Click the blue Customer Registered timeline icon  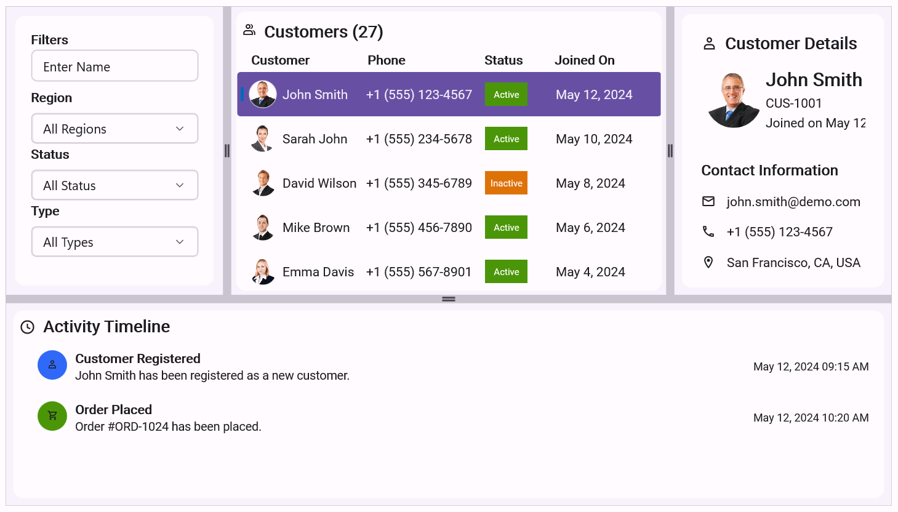52,365
